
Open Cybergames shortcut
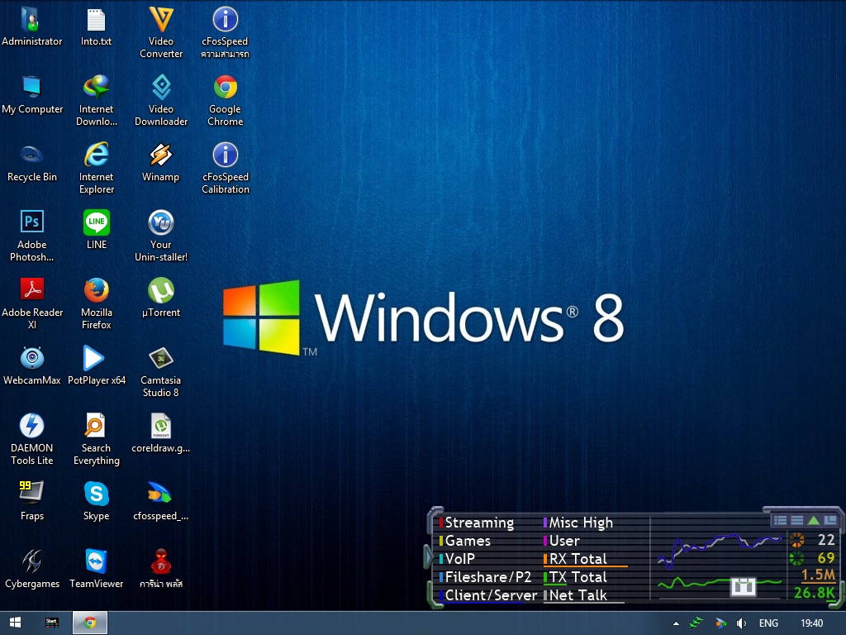click(x=32, y=570)
